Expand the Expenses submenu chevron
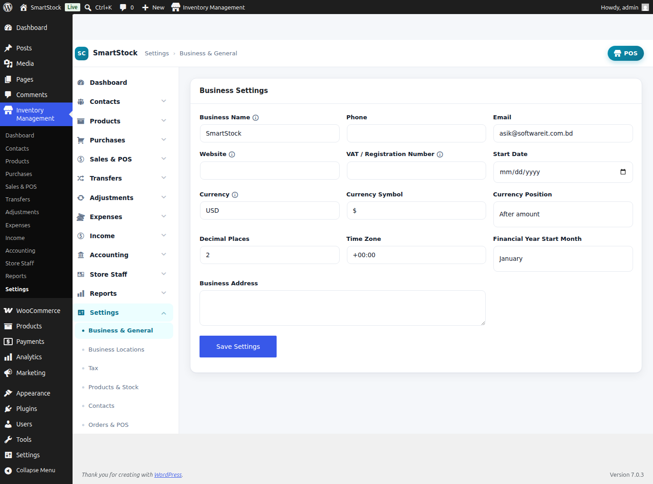Image resolution: width=653 pixels, height=484 pixels. [164, 216]
